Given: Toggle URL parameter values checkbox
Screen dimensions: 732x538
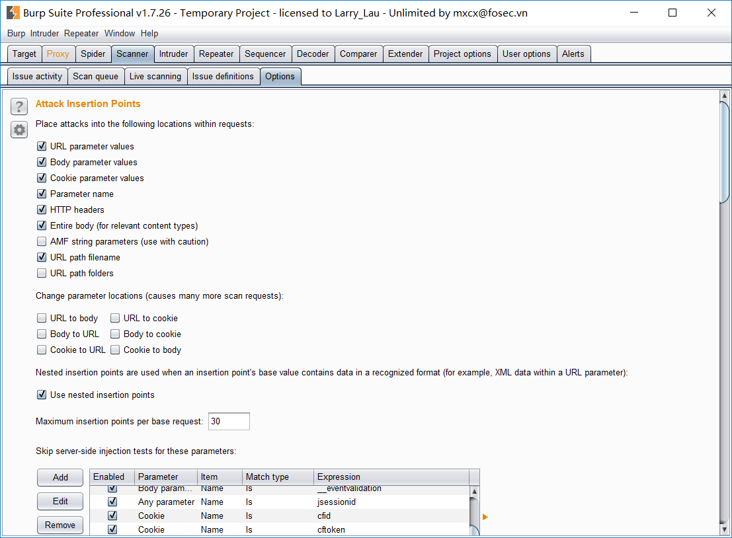Looking at the screenshot, I should pos(42,146).
